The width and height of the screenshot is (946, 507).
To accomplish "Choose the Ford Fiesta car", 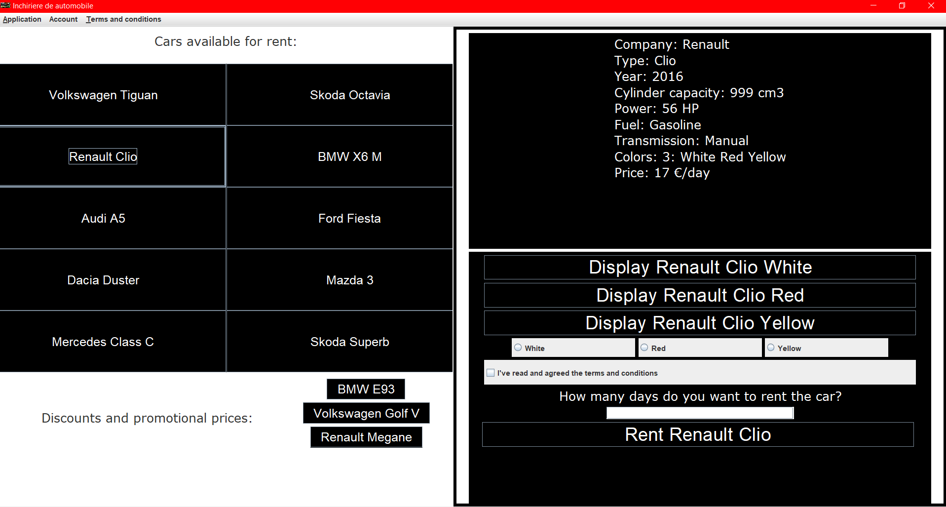I will tap(340, 218).
